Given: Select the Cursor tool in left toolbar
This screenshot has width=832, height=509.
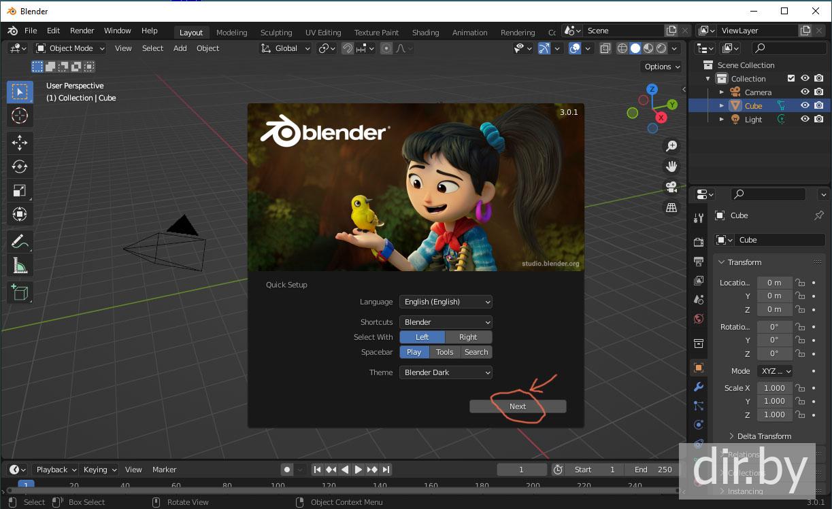Looking at the screenshot, I should click(20, 116).
